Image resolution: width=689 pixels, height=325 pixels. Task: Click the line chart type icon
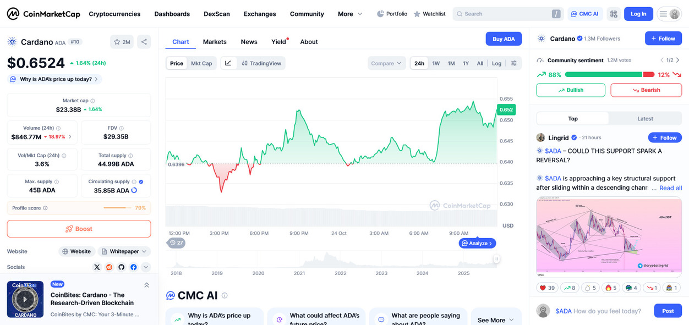click(x=228, y=63)
